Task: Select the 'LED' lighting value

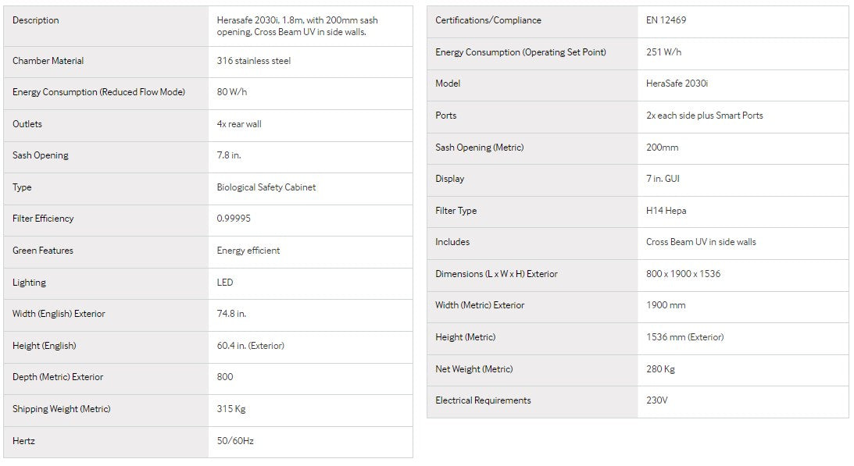Action: click(225, 283)
